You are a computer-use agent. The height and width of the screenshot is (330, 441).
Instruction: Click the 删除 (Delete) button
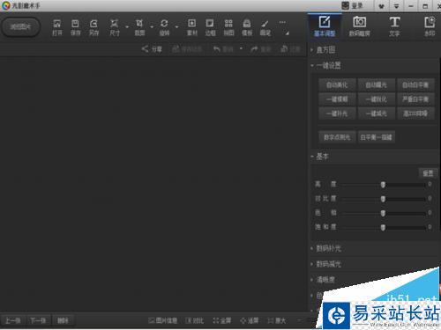pos(63,320)
